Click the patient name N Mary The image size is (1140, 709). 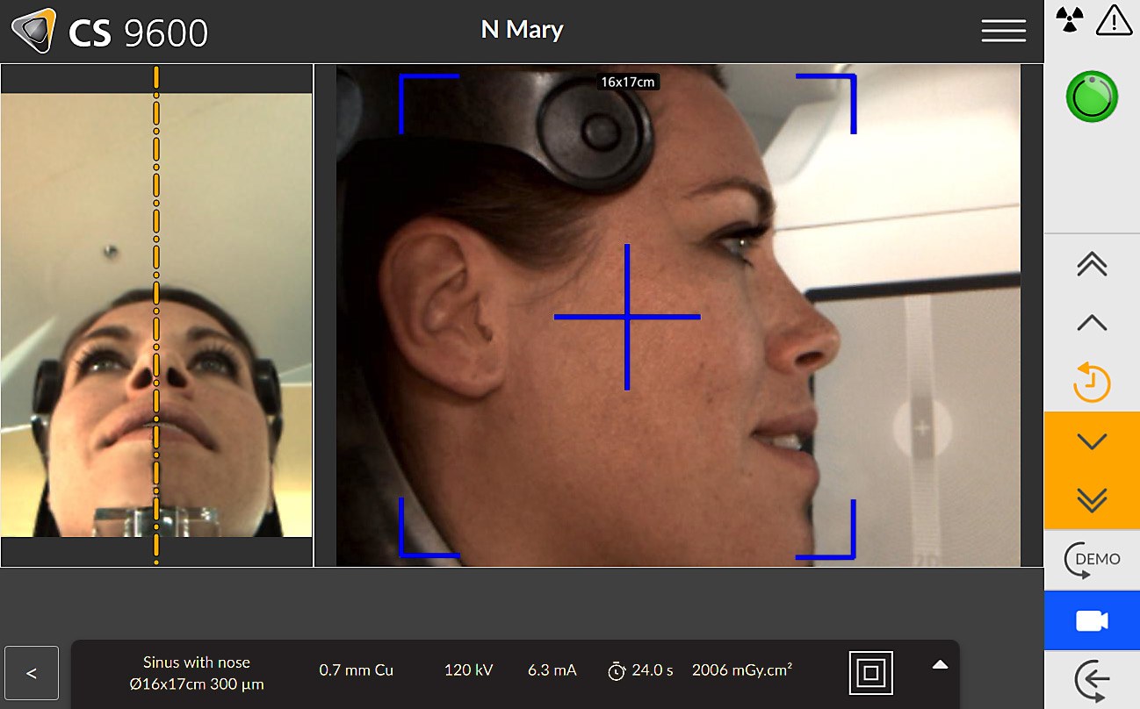click(x=522, y=30)
